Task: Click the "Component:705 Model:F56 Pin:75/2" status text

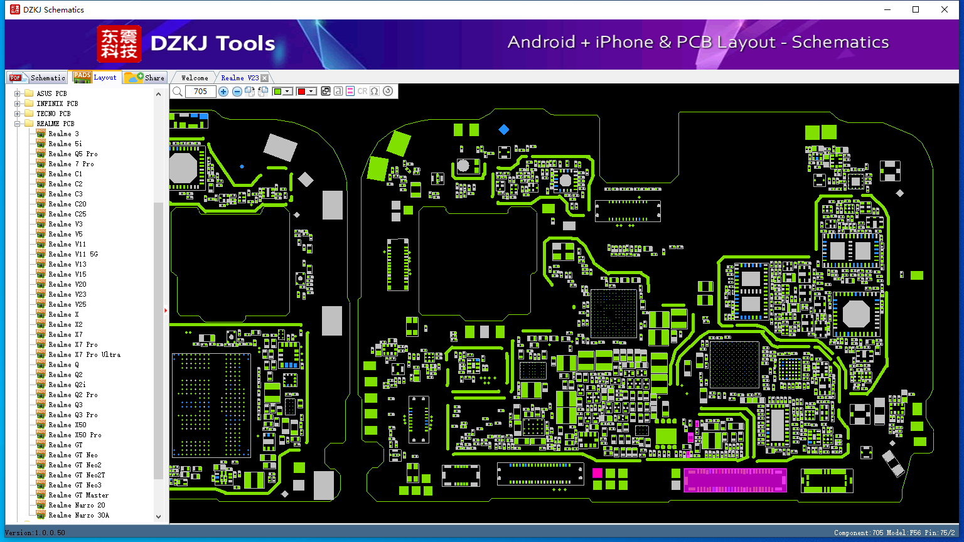Action: [x=894, y=533]
